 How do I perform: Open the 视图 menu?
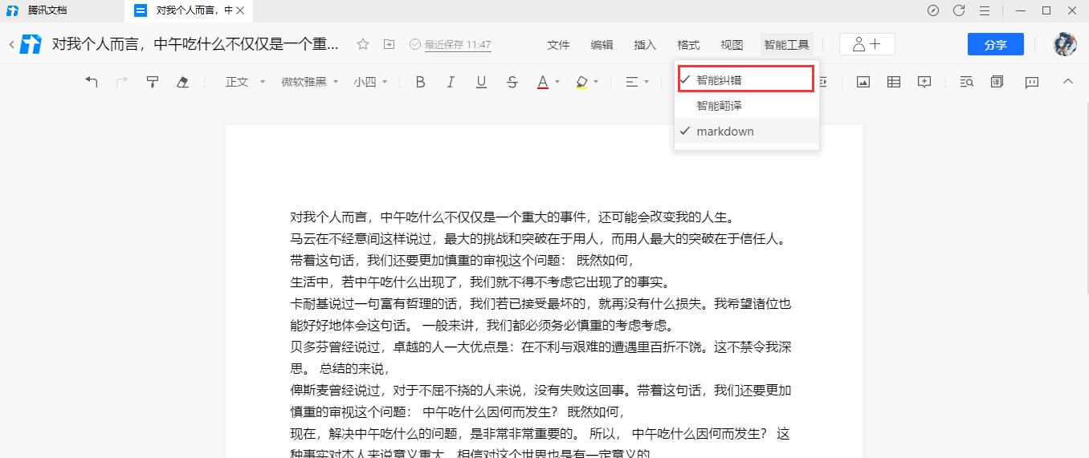pos(732,45)
